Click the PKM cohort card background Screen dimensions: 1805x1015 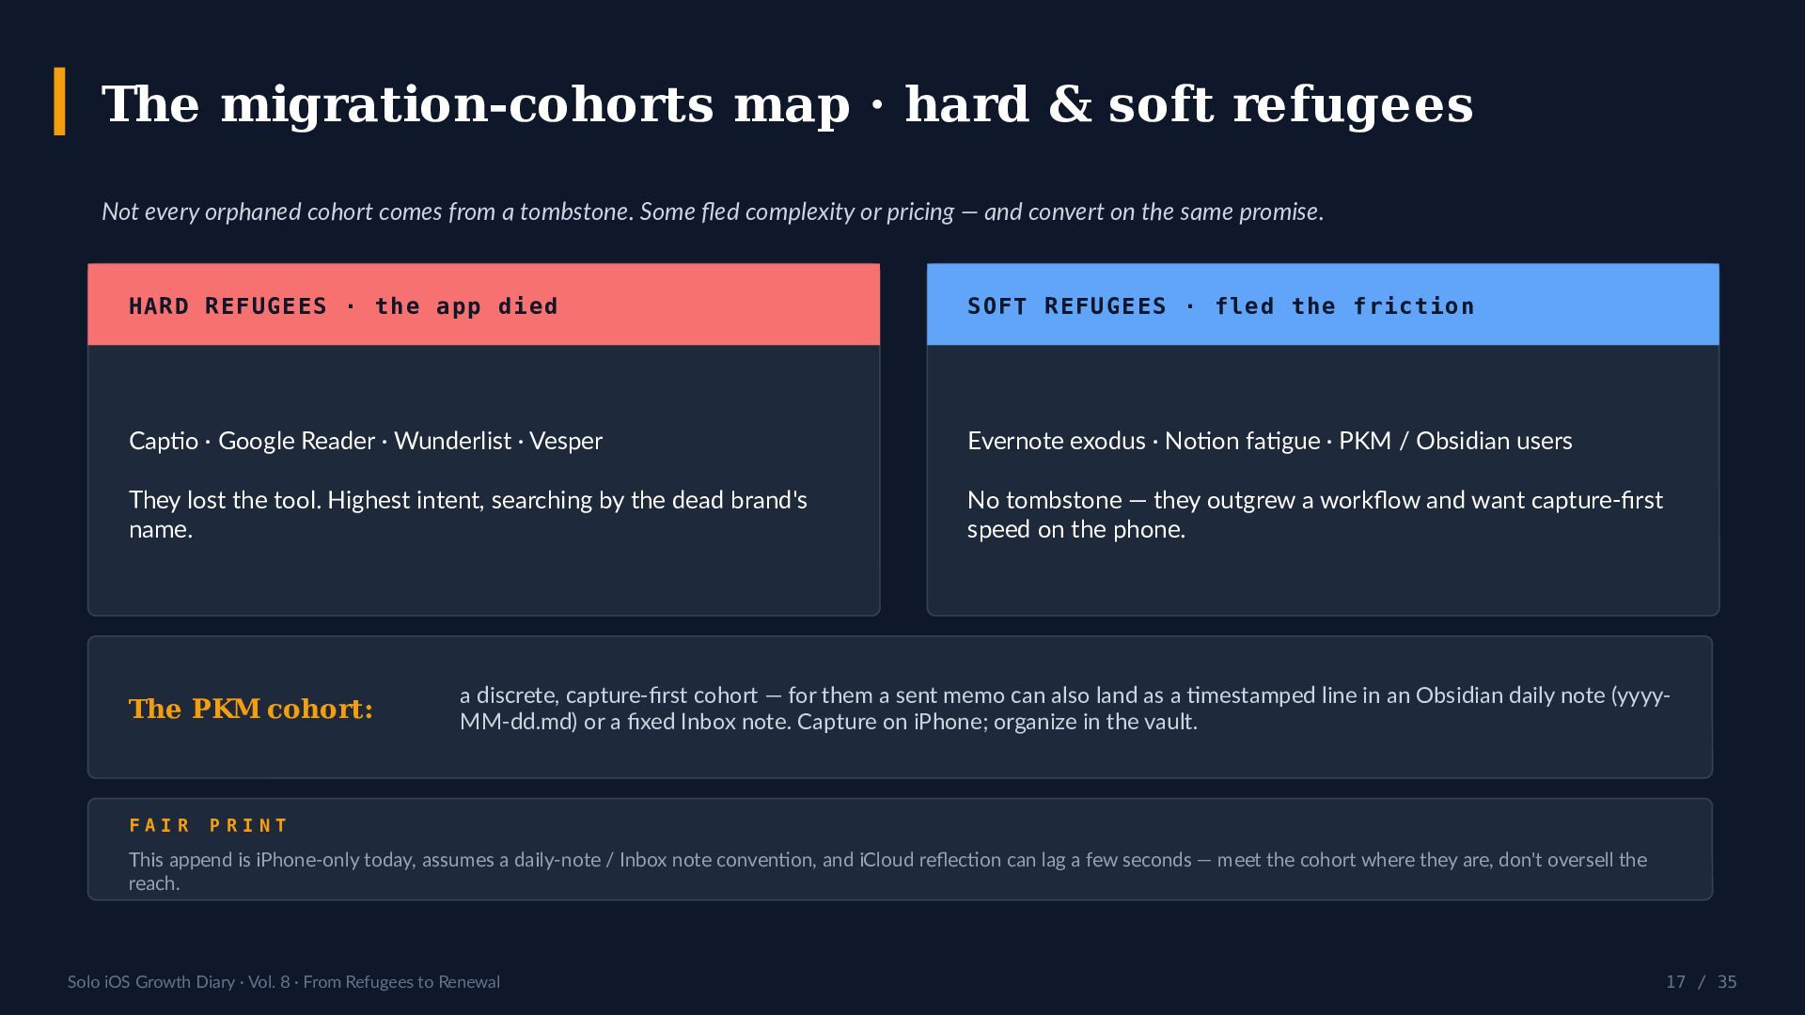coord(900,707)
